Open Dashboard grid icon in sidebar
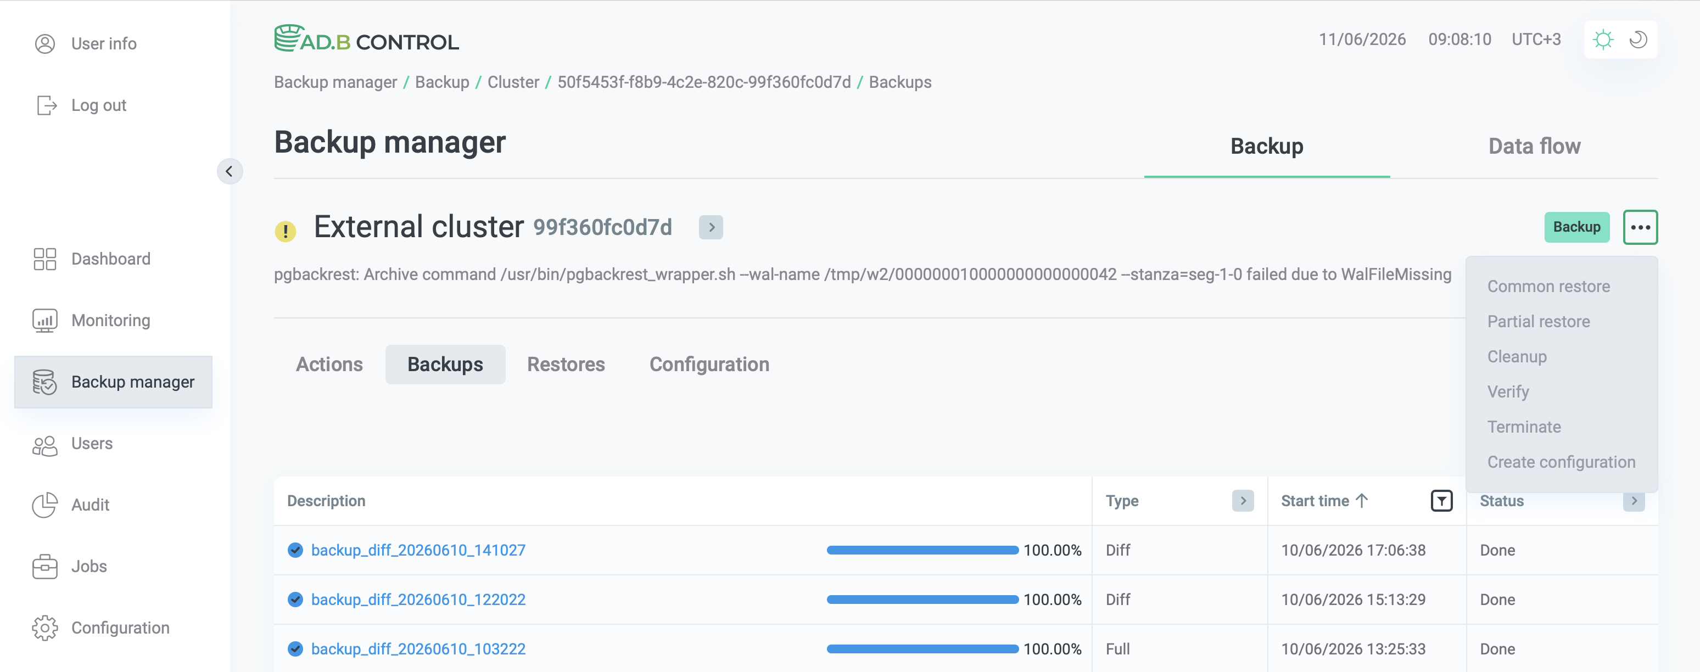Screen dimensions: 1700x672 click(45, 259)
